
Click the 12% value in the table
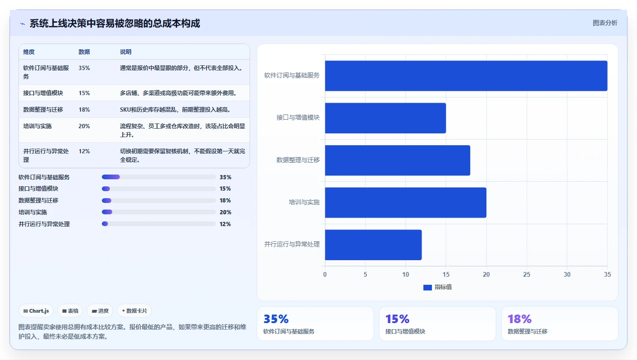pyautogui.click(x=84, y=151)
